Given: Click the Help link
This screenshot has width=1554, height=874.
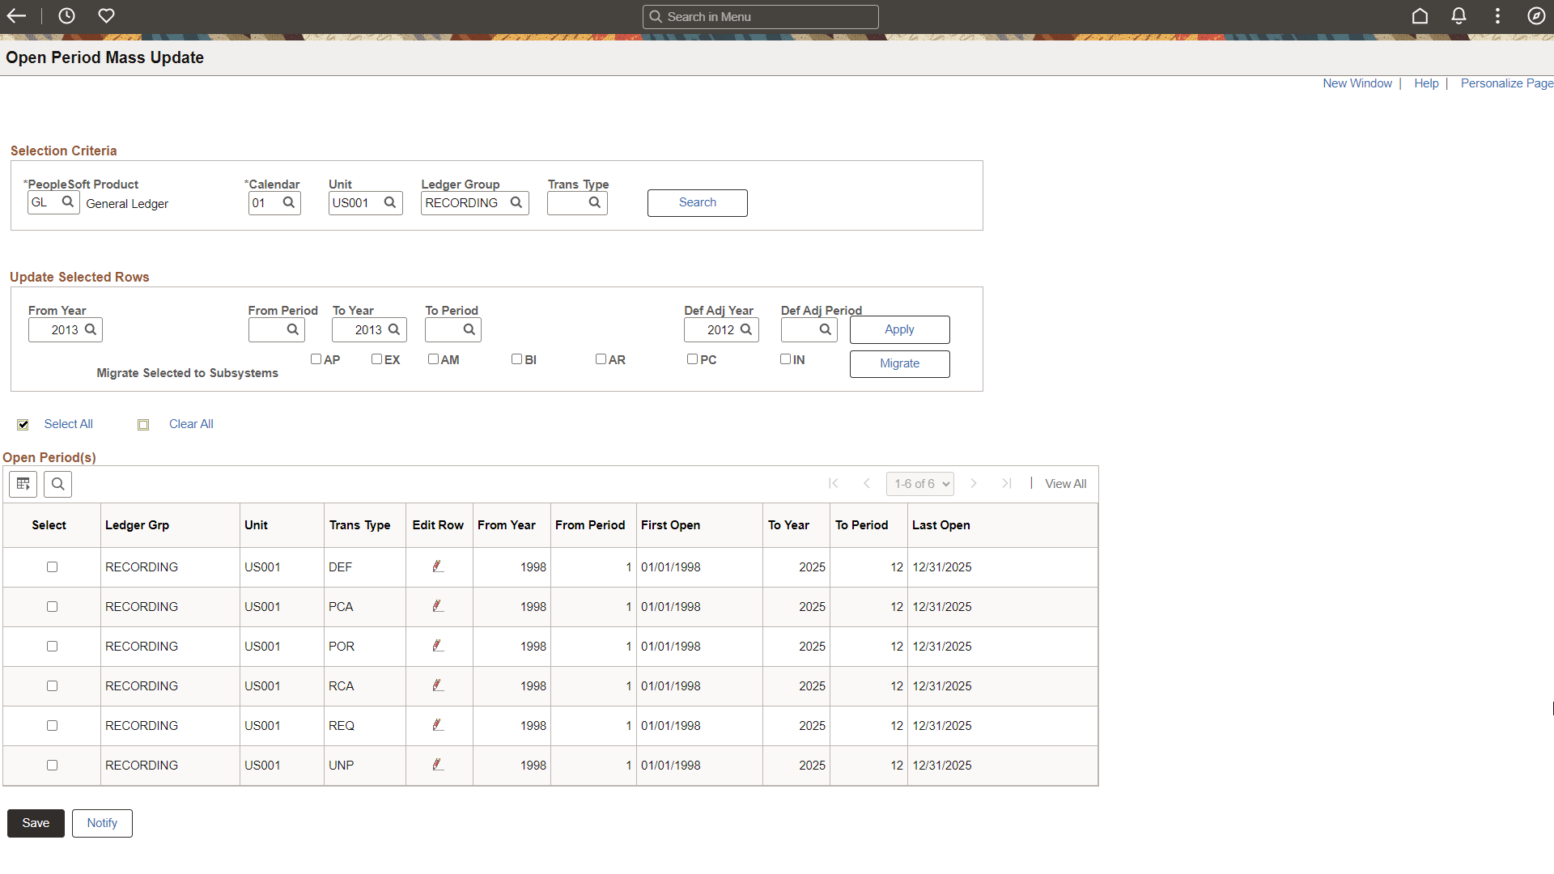Looking at the screenshot, I should click(x=1426, y=83).
